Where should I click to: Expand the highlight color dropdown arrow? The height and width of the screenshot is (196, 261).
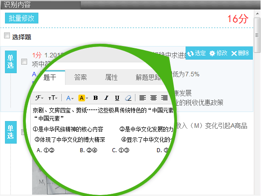(x=87, y=98)
